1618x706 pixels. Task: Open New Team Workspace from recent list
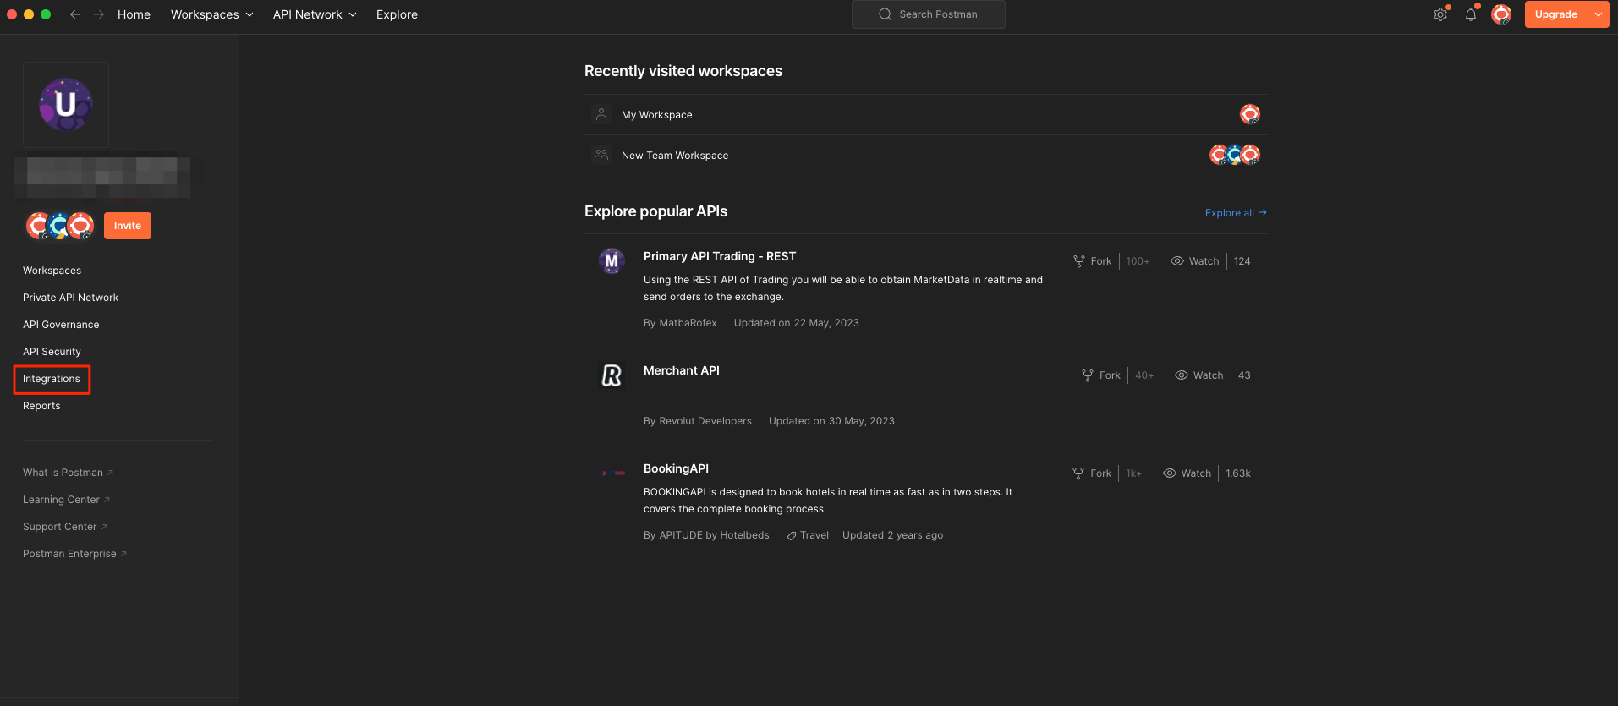coord(675,156)
